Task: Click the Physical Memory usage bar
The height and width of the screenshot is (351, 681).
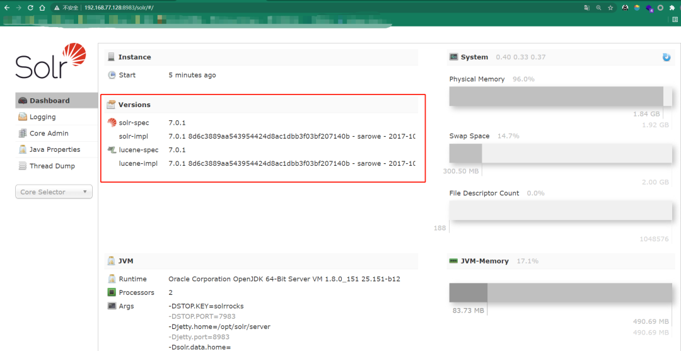Action: tap(561, 96)
